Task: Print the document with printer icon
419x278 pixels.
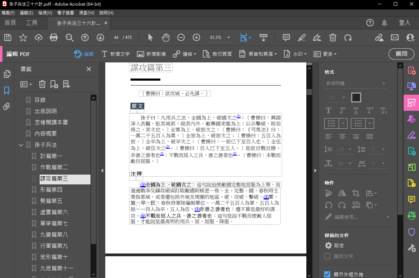Action: tap(54, 38)
